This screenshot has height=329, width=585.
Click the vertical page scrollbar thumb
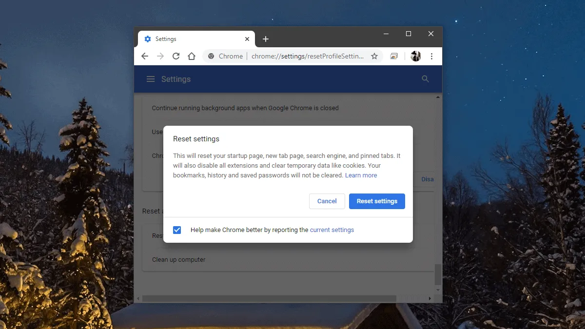point(437,275)
